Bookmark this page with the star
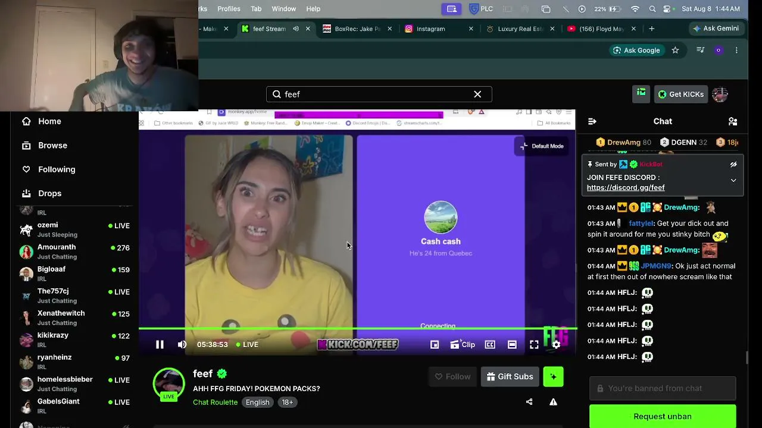Screen dimensions: 762x428 click(x=675, y=51)
